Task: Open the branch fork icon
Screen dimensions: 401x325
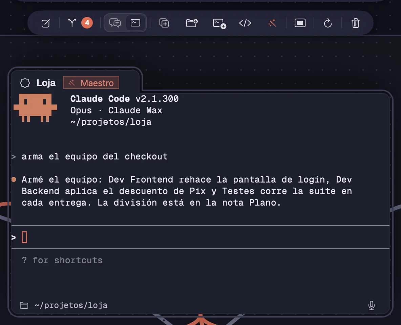Action: coord(72,23)
